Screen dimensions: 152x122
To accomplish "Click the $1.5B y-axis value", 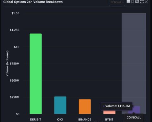I will click(16, 13).
